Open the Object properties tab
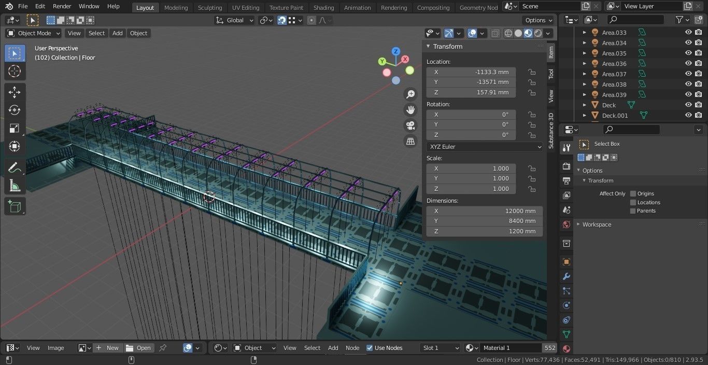The width and height of the screenshot is (708, 365). coord(567,262)
